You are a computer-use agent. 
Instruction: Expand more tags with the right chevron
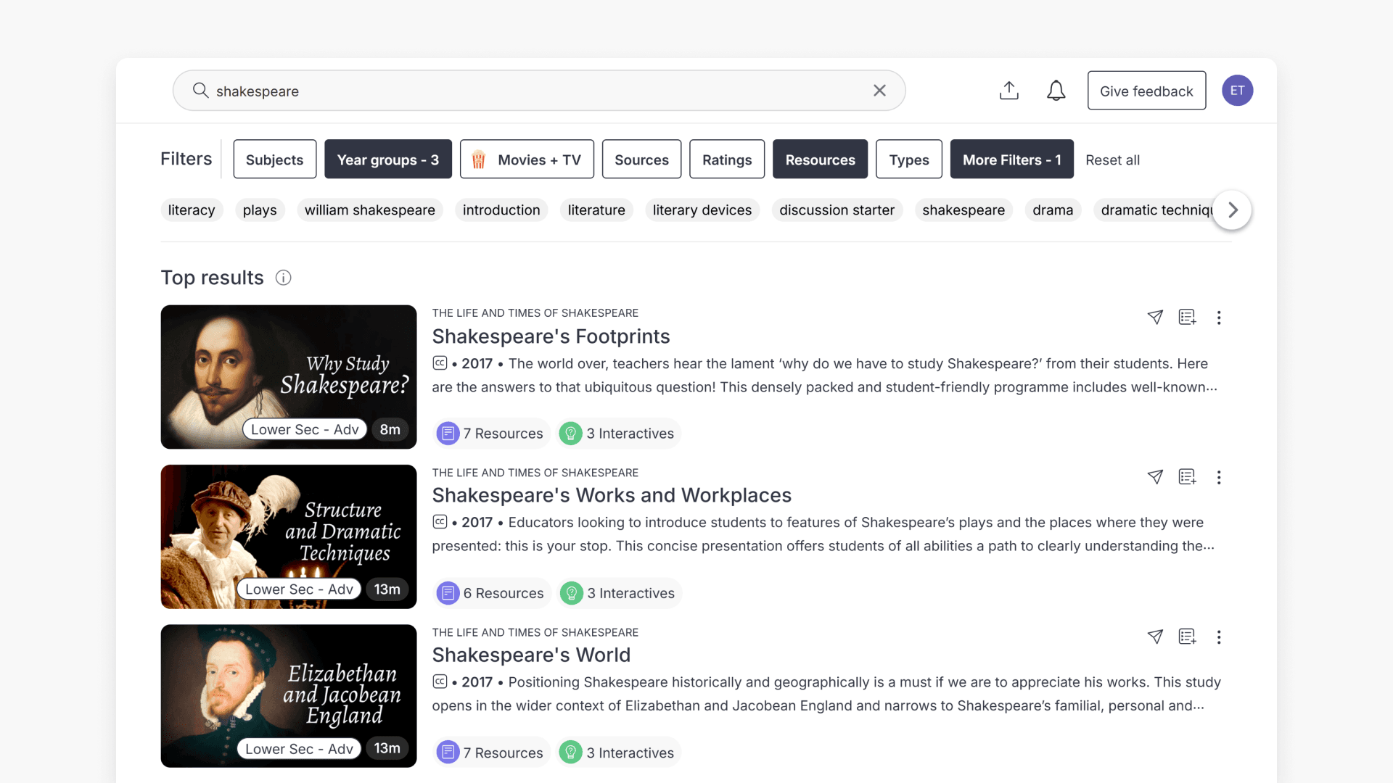tap(1231, 210)
